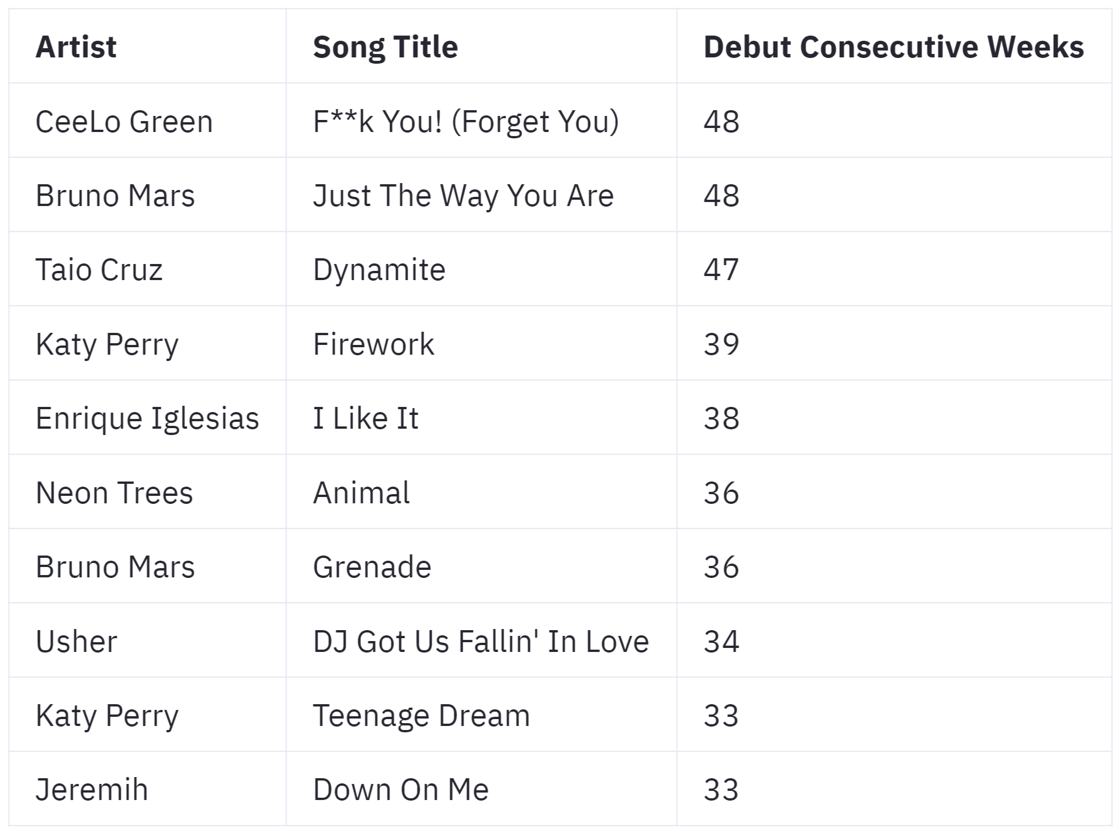This screenshot has width=1118, height=831.
Task: Select the Dynamite song title cell
Action: pyautogui.click(x=379, y=270)
